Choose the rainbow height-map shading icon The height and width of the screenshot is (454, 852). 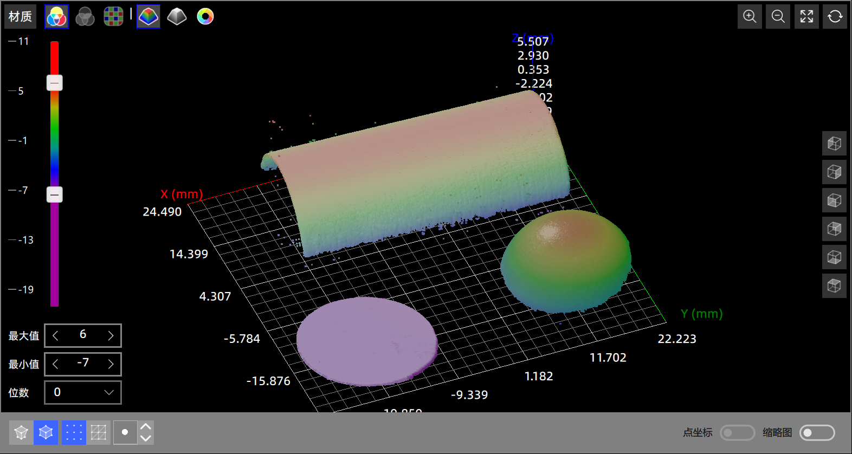(x=149, y=17)
